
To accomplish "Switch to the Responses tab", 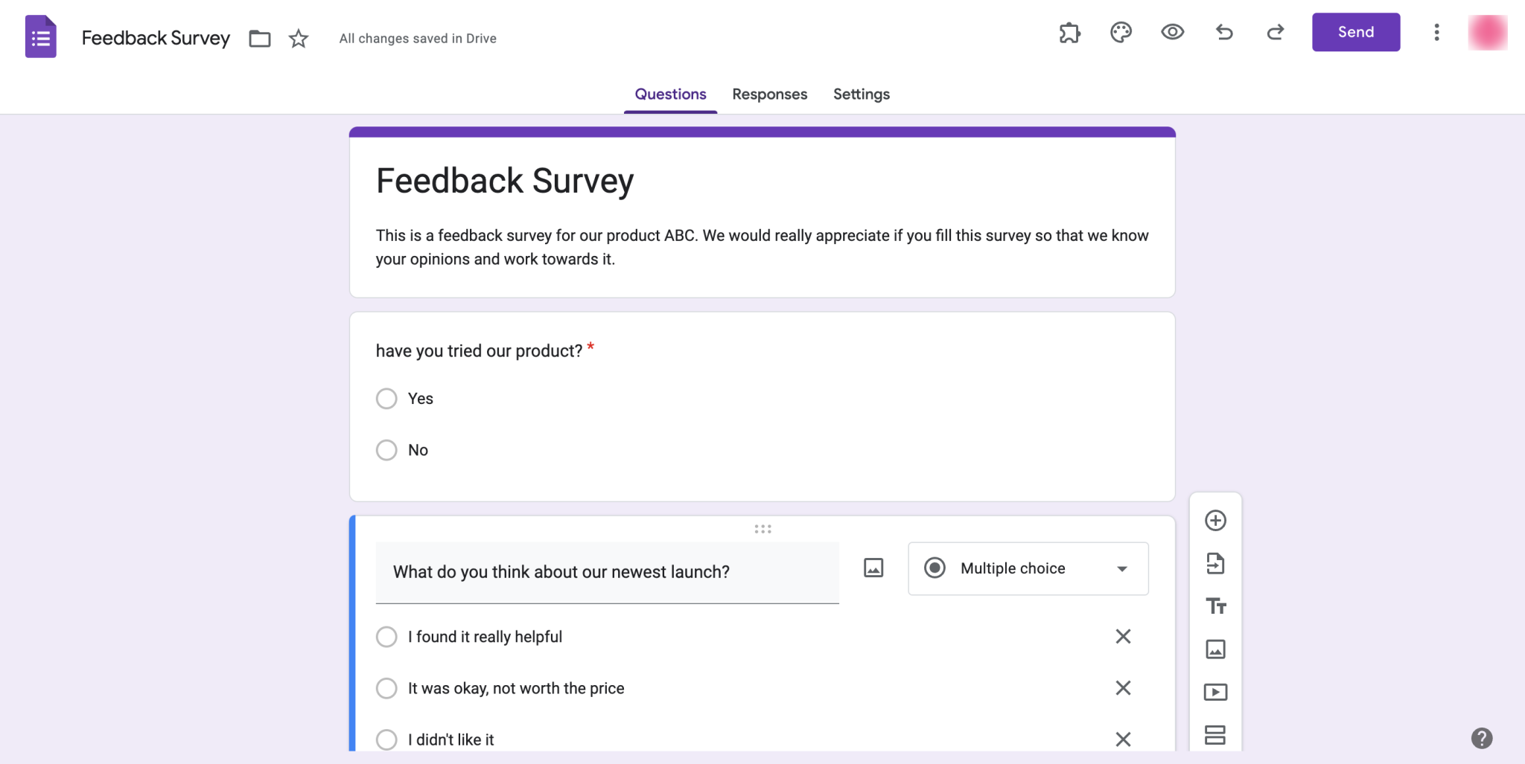I will click(769, 94).
